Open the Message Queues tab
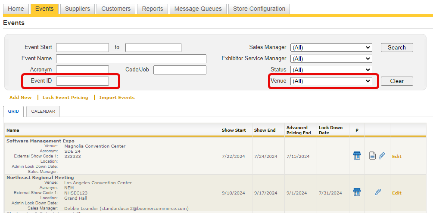 (x=198, y=9)
